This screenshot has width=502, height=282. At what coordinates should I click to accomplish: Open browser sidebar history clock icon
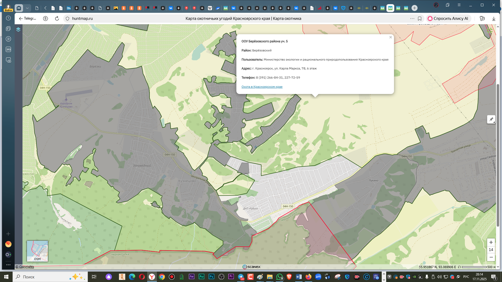pyautogui.click(x=8, y=18)
